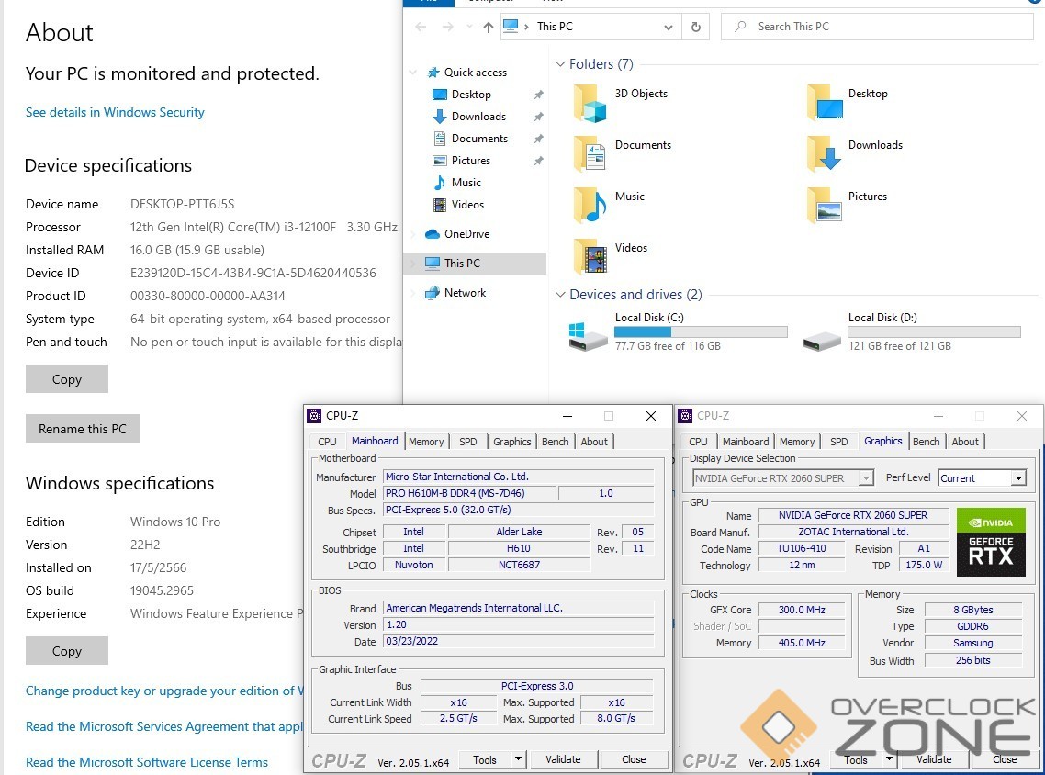This screenshot has width=1045, height=775.
Task: Collapse the Folders (7) section
Action: tap(560, 64)
